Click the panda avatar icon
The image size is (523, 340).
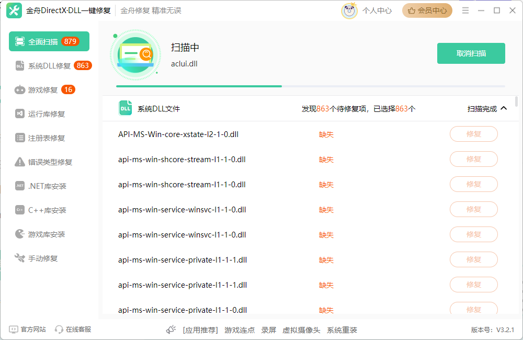pyautogui.click(x=349, y=10)
